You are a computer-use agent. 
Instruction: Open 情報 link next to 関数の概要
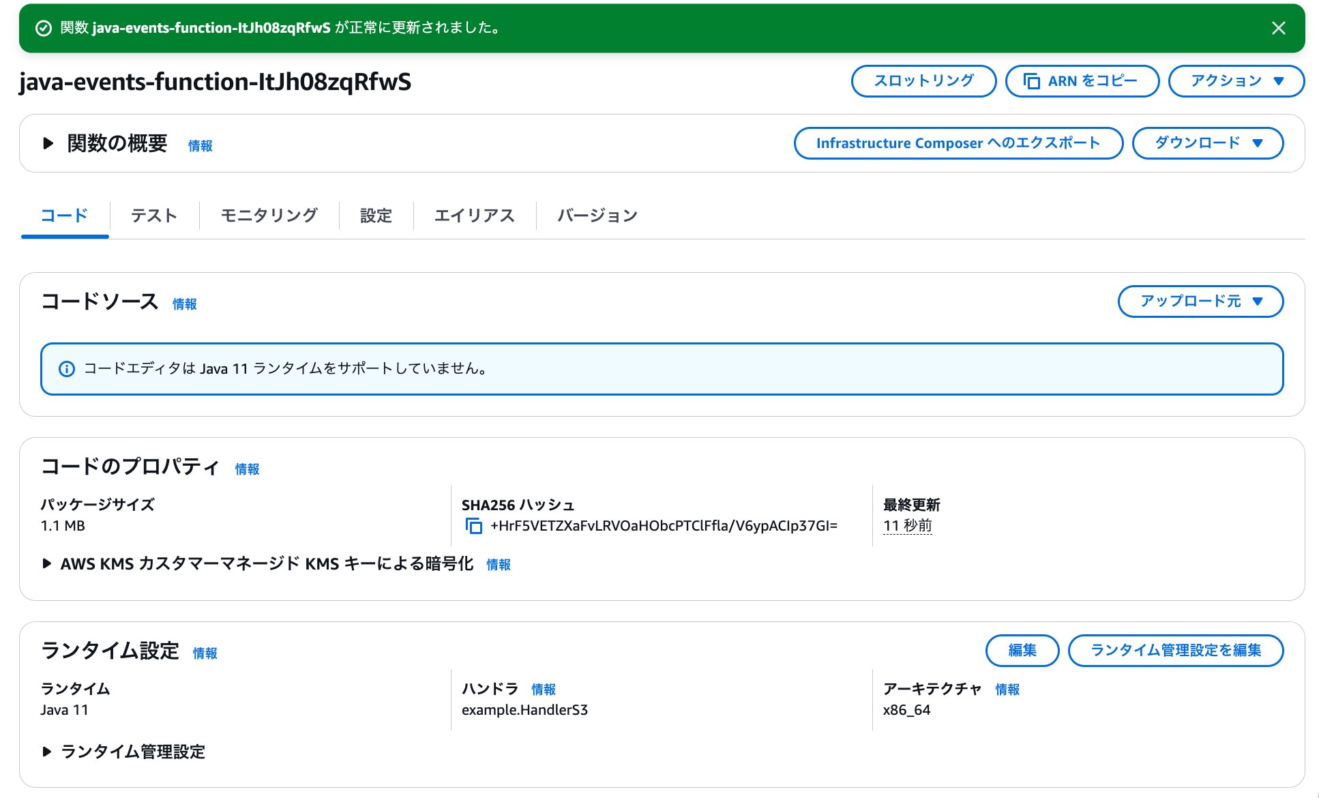point(201,146)
